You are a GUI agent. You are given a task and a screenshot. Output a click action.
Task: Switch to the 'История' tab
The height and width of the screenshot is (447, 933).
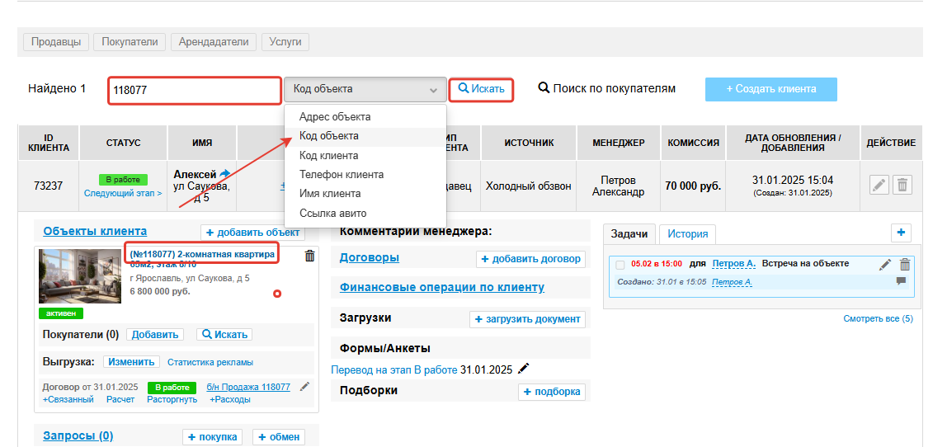(687, 234)
